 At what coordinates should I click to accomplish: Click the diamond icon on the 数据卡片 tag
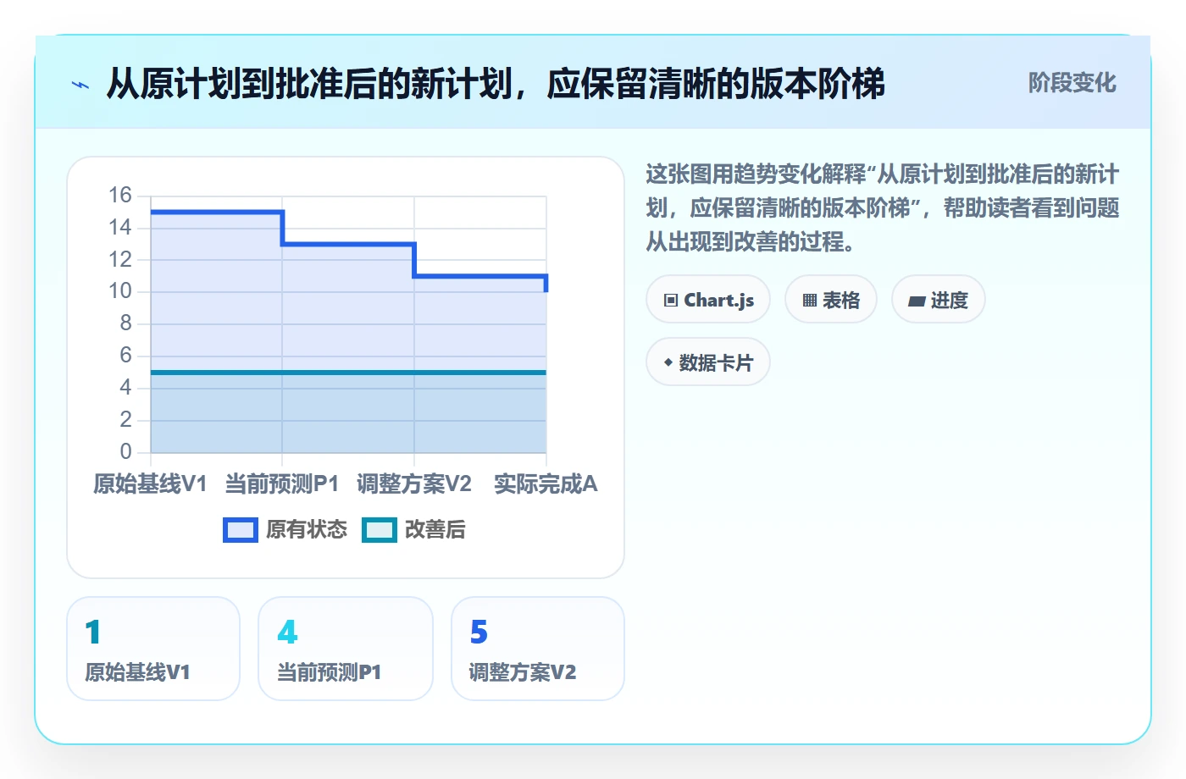[668, 363]
